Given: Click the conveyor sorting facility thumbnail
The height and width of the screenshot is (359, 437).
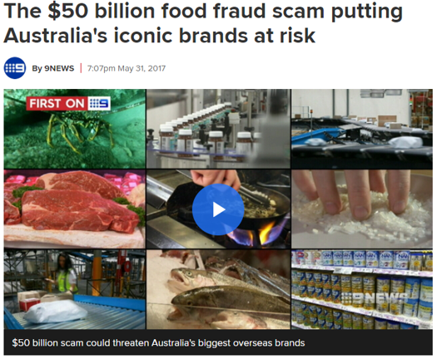Looking at the screenshot, I should click(x=362, y=129).
